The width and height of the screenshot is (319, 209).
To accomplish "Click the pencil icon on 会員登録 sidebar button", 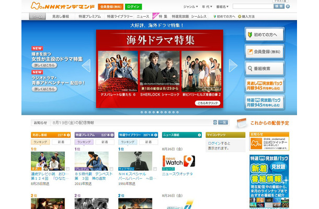I will (250, 52).
